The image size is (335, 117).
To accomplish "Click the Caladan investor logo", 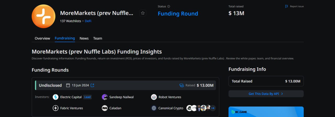I will pos(105,108).
